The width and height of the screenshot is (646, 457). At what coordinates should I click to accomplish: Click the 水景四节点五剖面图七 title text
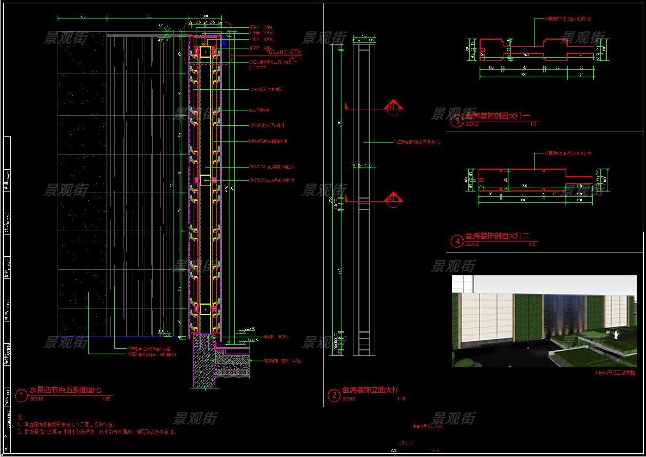(65, 390)
